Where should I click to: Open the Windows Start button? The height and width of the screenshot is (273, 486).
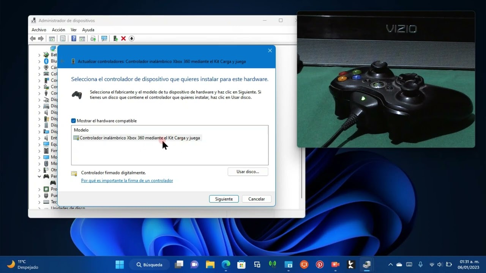coord(120,265)
